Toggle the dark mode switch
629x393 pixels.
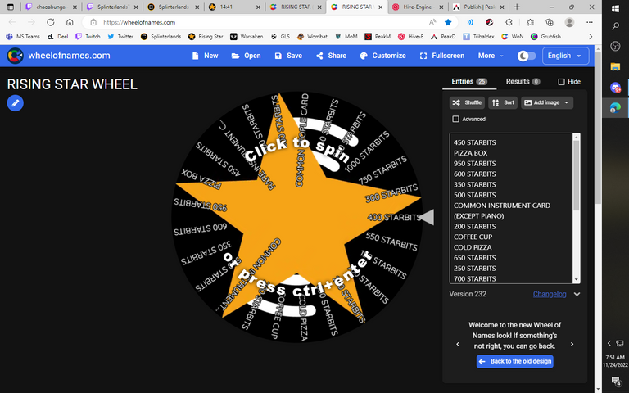pyautogui.click(x=527, y=56)
